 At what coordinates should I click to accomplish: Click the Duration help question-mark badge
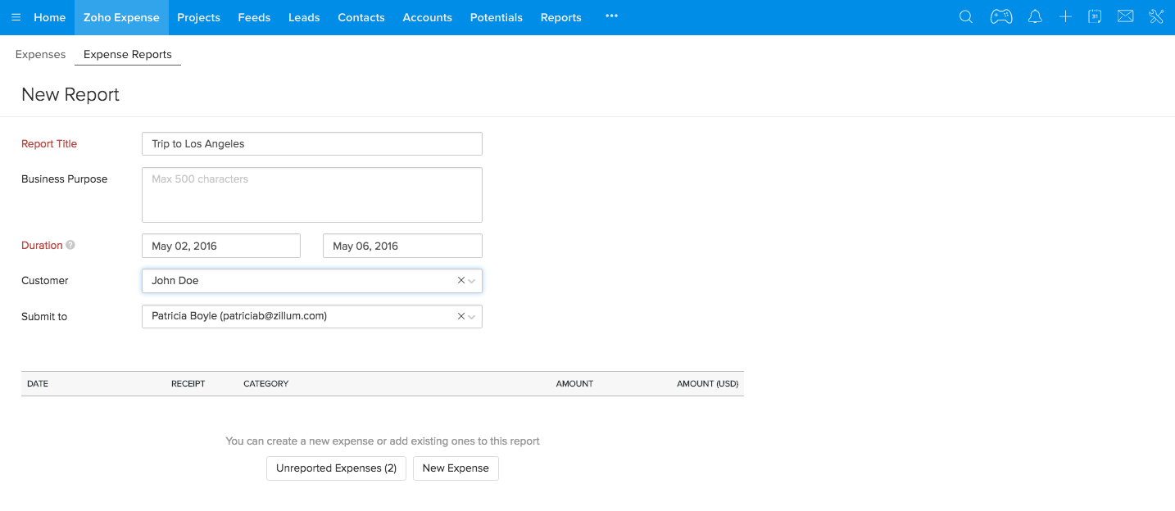(x=70, y=244)
